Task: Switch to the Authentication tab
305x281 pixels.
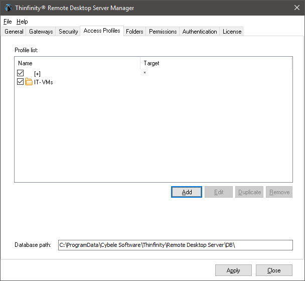Action: point(200,32)
